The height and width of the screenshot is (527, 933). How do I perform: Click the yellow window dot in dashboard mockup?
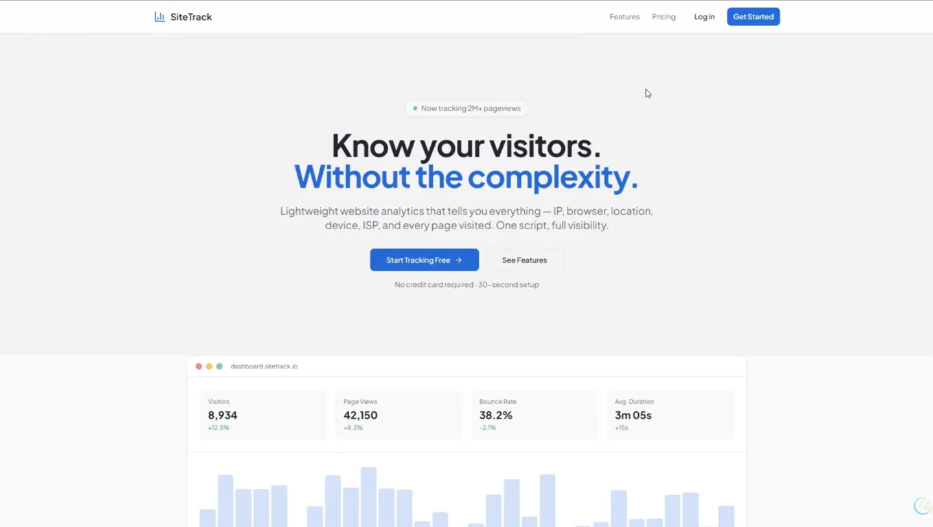[209, 366]
